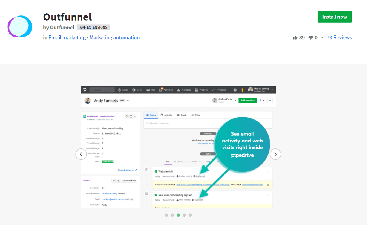Switch to the Files tab

click(x=196, y=115)
